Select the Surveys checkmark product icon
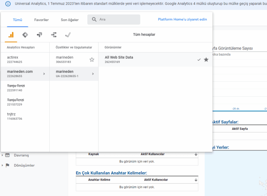 [x=68, y=35]
